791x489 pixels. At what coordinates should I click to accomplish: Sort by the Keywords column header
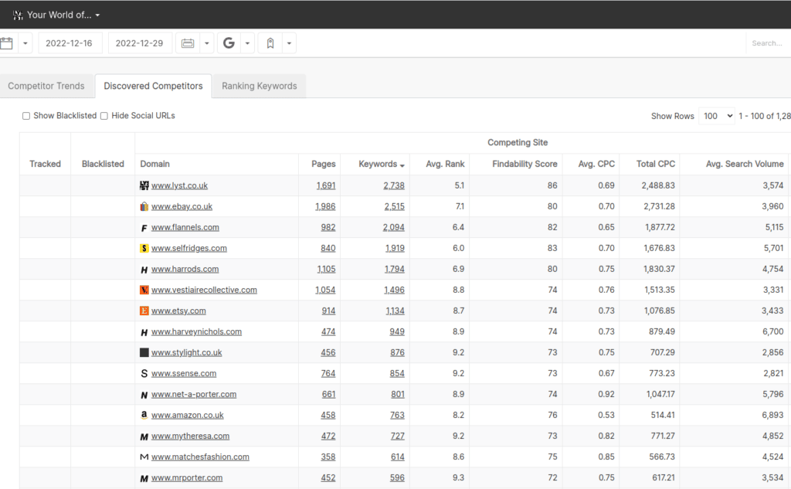coord(382,164)
